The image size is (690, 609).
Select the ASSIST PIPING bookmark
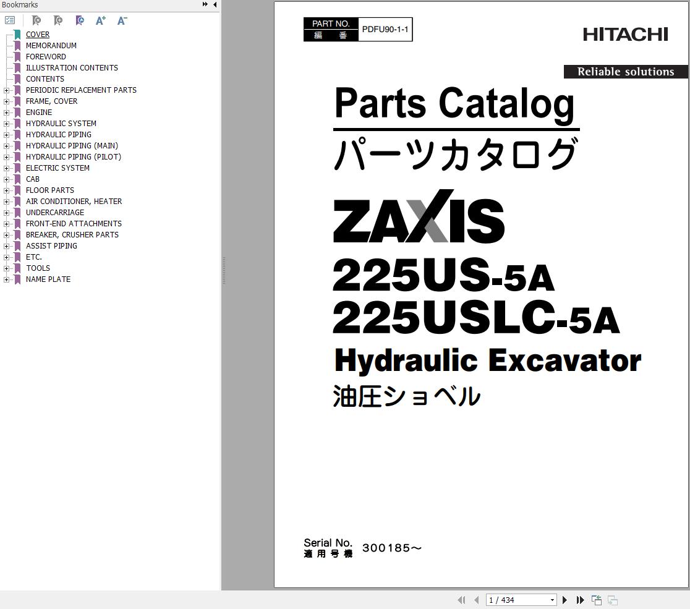[51, 246]
